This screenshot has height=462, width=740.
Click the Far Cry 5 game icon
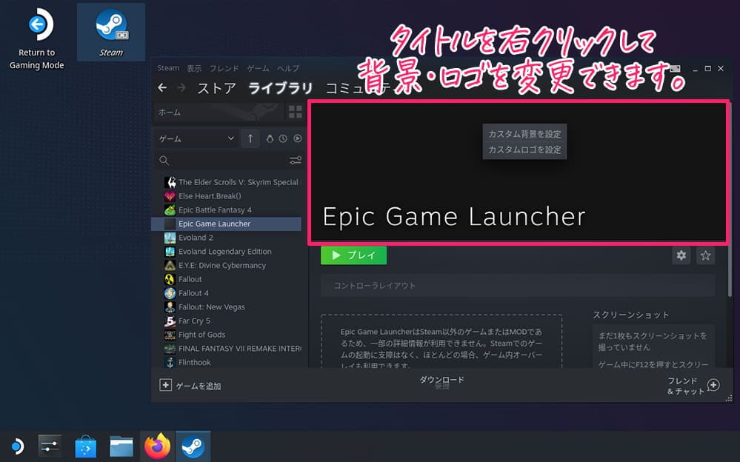170,321
